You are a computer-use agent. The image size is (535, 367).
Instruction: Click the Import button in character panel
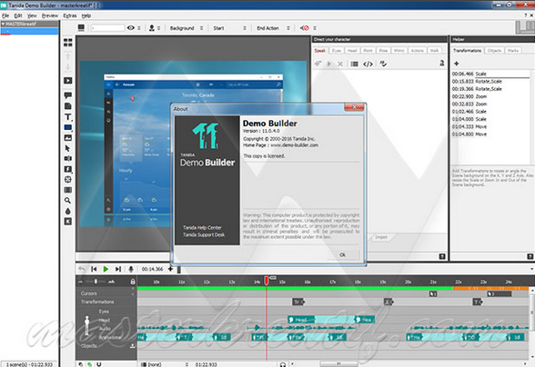pos(381,237)
